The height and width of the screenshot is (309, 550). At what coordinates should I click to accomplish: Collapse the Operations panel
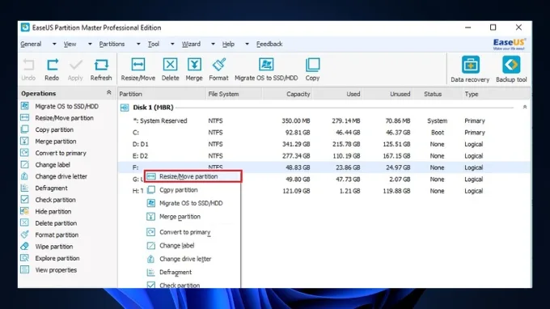tap(108, 92)
